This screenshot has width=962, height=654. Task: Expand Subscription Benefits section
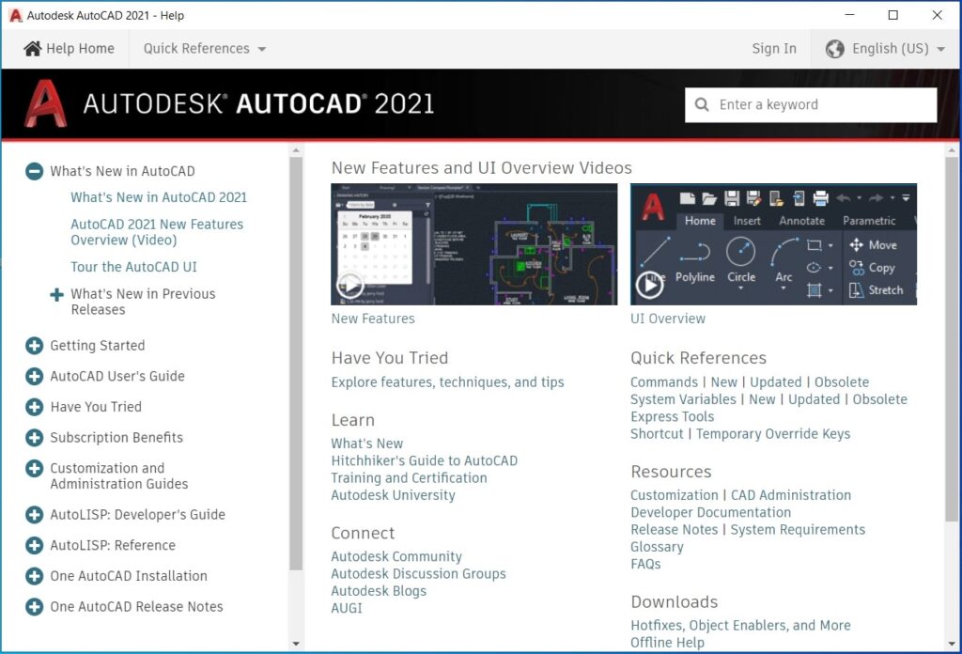[x=35, y=438]
